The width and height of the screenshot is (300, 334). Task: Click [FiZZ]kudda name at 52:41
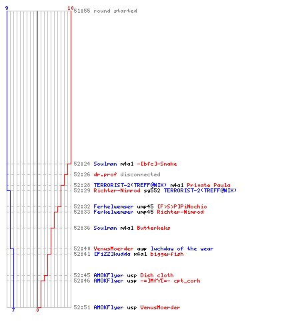click(112, 254)
